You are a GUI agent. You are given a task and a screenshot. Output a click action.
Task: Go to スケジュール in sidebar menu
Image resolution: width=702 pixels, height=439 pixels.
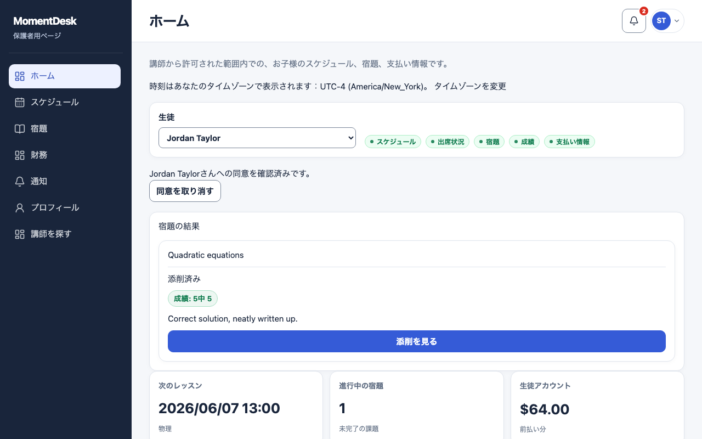click(65, 103)
